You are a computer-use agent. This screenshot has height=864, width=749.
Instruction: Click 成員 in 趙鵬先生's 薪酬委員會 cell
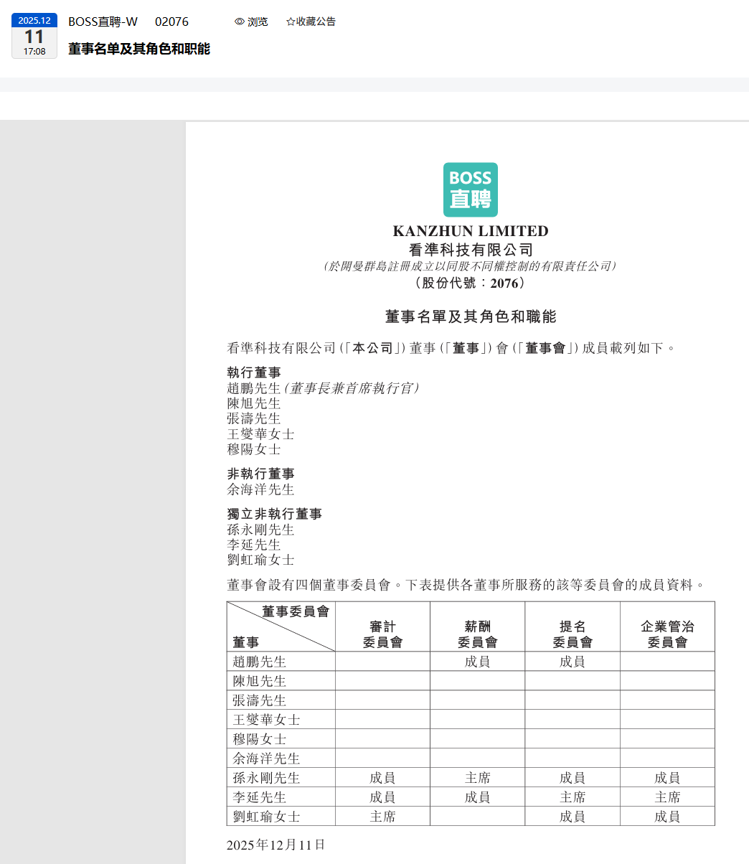[x=477, y=662]
